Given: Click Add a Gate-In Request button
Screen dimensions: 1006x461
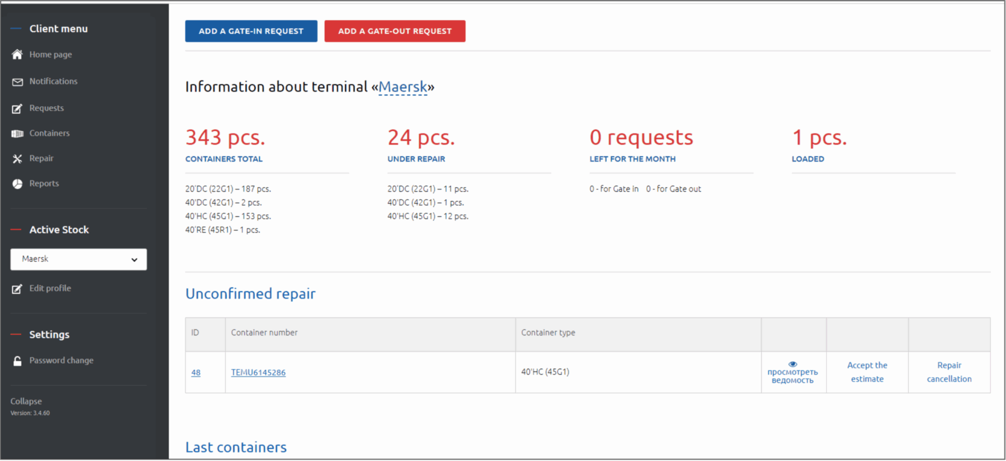Looking at the screenshot, I should [251, 31].
